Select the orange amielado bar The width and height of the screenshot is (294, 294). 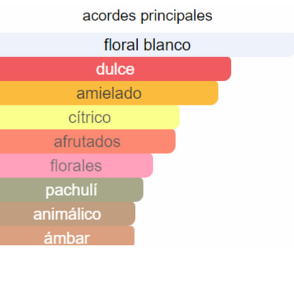pos(109,93)
